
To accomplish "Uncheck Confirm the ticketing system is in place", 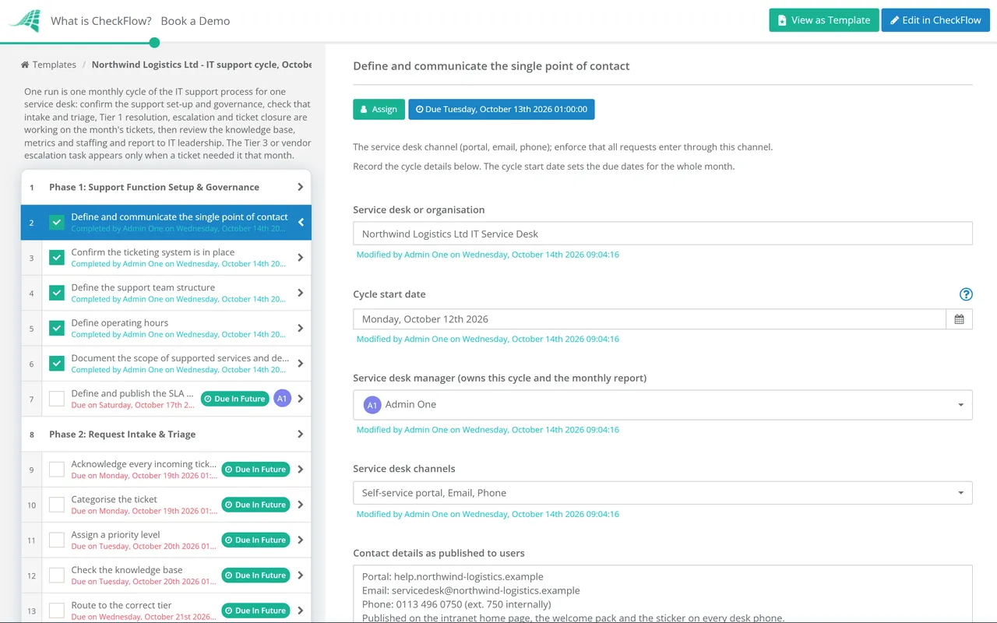I will click(x=57, y=258).
